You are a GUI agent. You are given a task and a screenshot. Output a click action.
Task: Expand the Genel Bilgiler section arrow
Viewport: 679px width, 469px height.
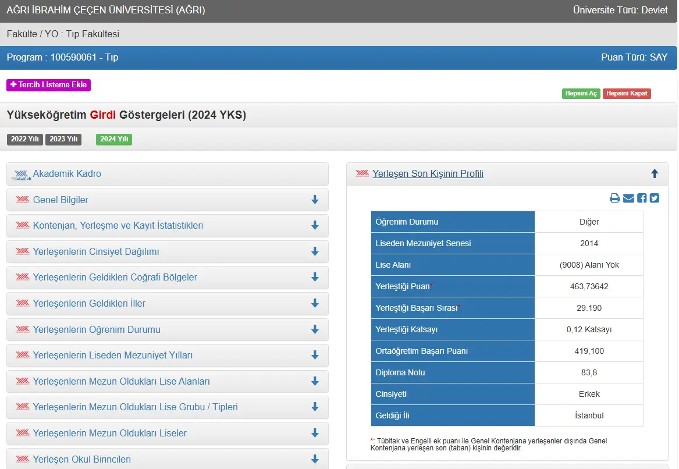315,200
